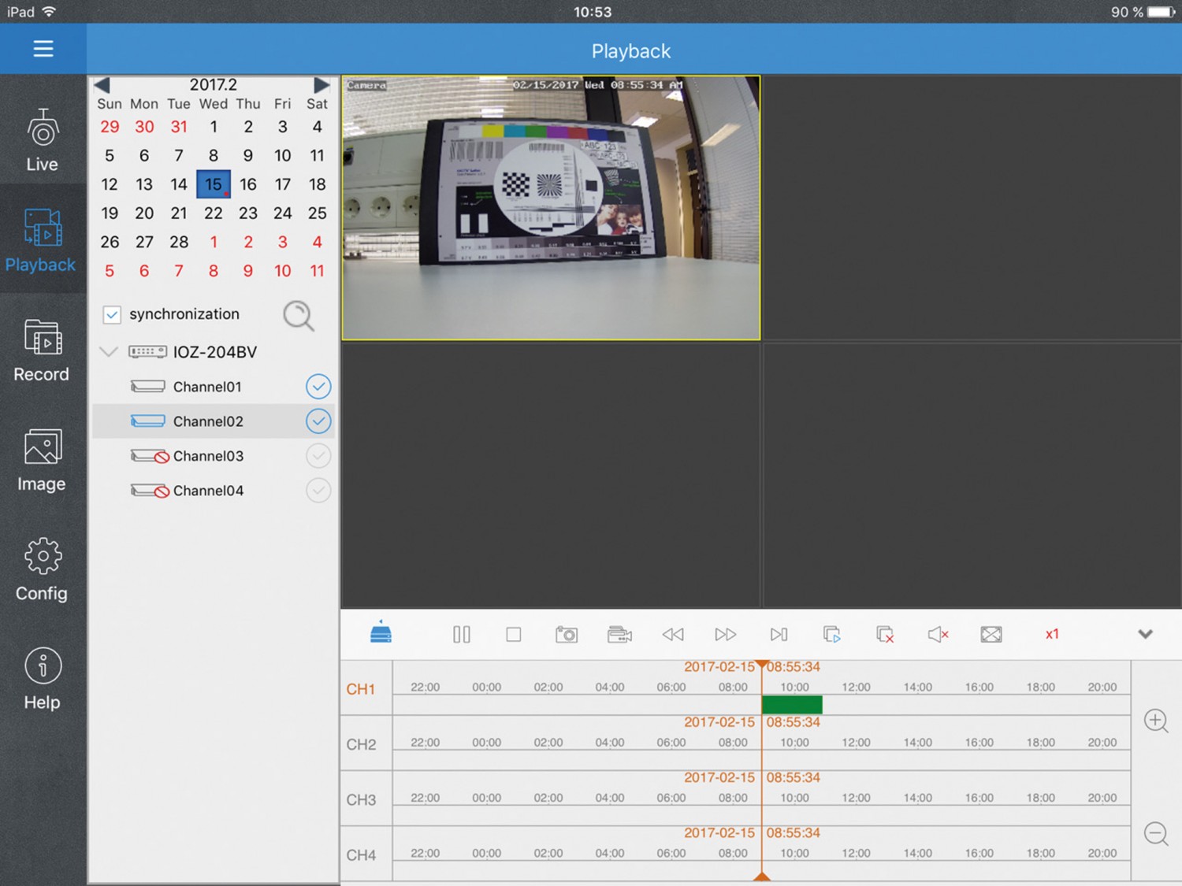Select Channel03 in device list
Screen dimensions: 1182x886
pyautogui.click(x=208, y=456)
